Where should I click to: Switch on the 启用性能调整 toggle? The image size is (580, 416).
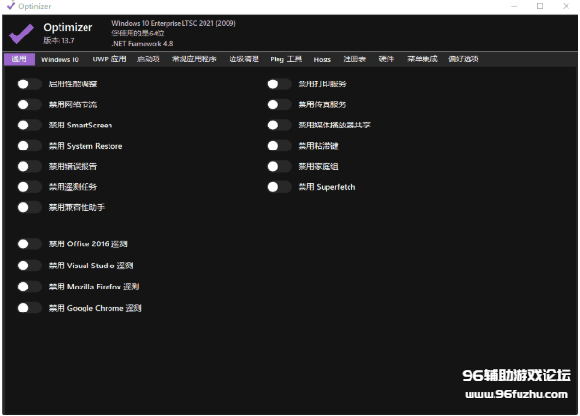tap(30, 84)
